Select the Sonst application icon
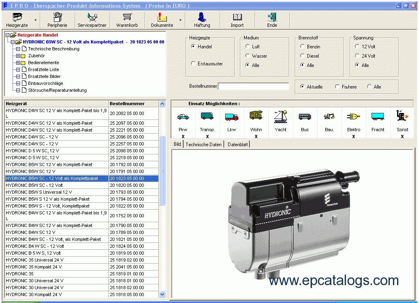 (x=402, y=115)
